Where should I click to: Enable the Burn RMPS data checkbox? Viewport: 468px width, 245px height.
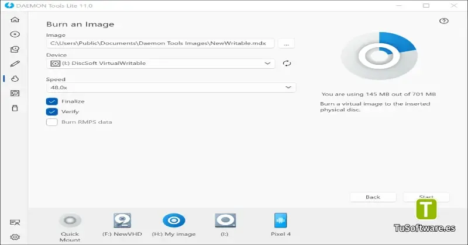(52, 122)
